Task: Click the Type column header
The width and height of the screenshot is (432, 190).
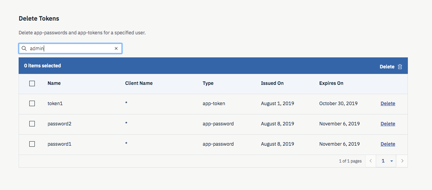Action: pyautogui.click(x=208, y=83)
